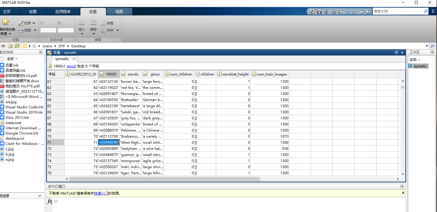
Task: Select the 'n02129604' cell
Action: pyautogui.click(x=109, y=173)
